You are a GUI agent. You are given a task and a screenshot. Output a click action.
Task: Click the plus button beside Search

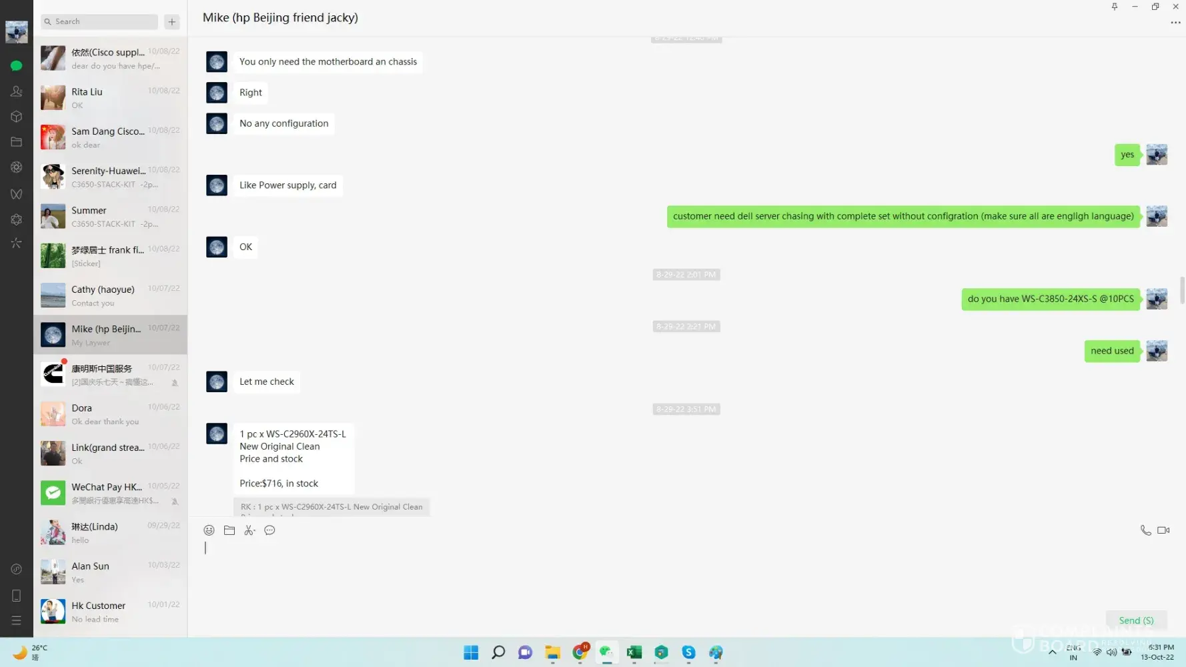[172, 22]
